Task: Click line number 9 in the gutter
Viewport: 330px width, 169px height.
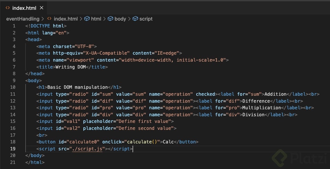Action: [x=14, y=81]
